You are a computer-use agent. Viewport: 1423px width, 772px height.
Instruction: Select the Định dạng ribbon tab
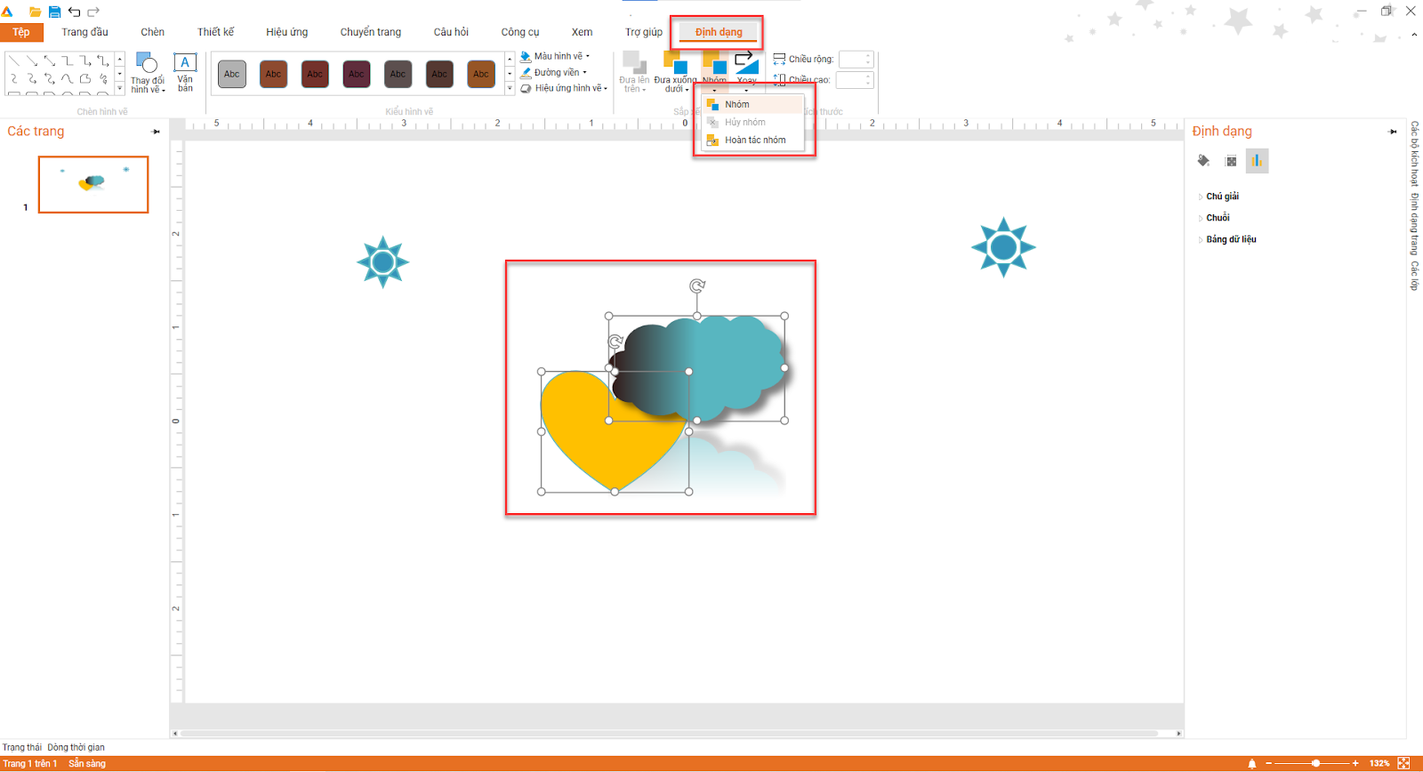[719, 32]
